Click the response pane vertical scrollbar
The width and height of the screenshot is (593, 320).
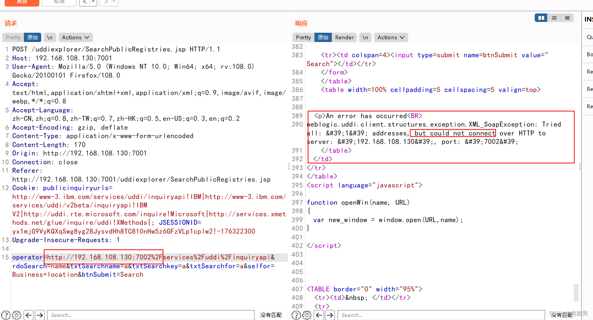(576, 292)
